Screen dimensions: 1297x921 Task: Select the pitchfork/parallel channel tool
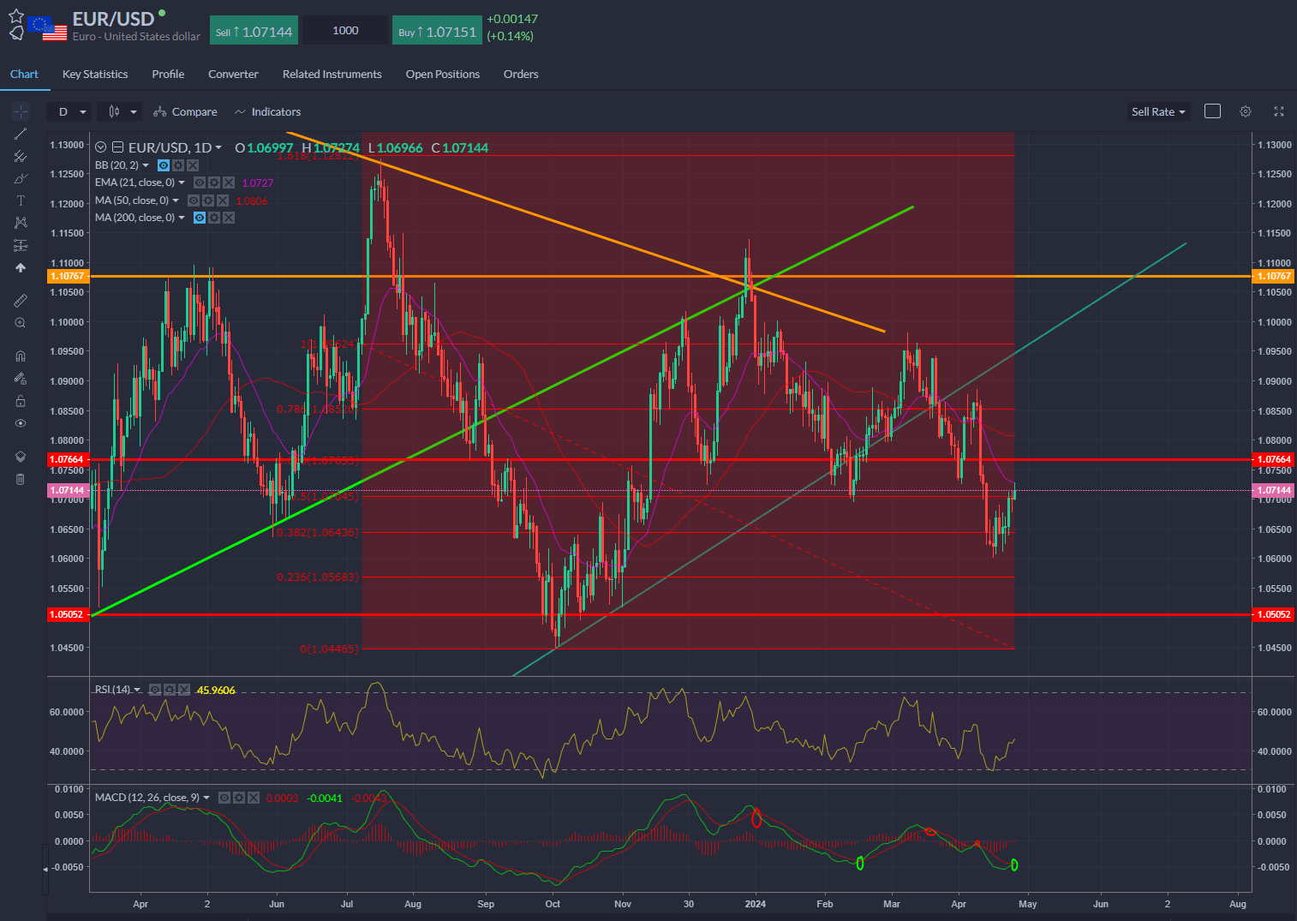21,156
